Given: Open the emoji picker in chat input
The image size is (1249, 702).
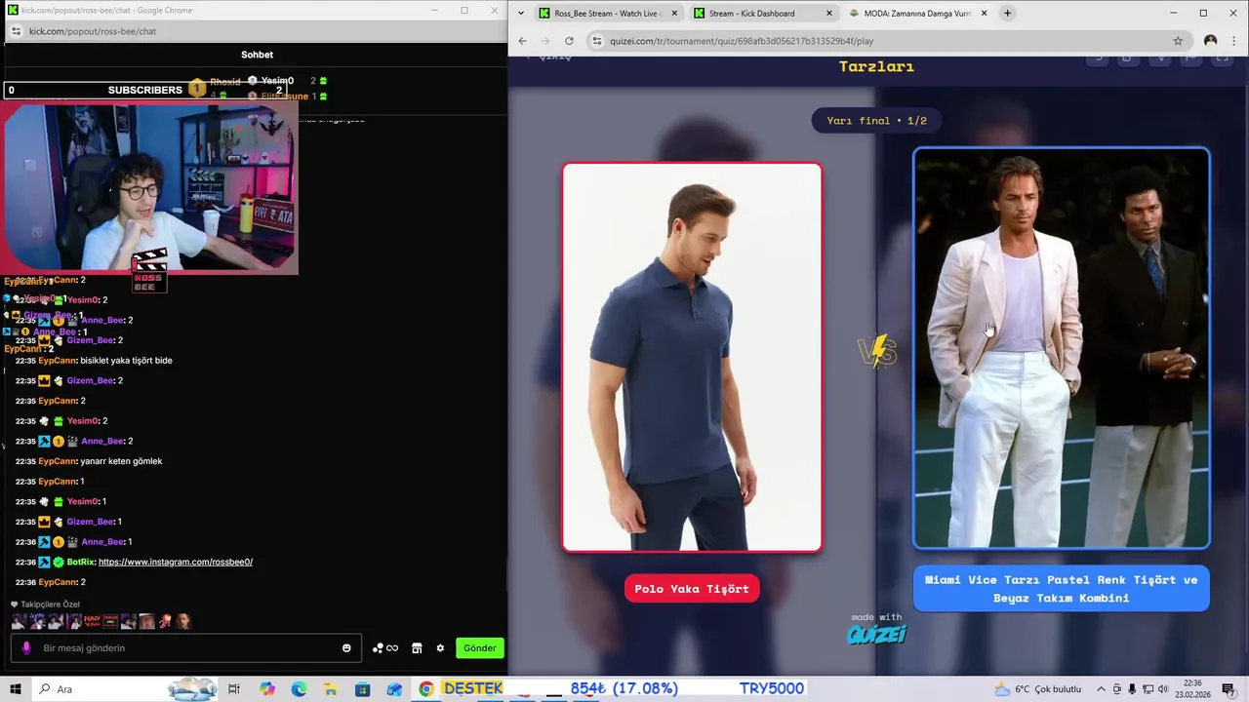Looking at the screenshot, I should [346, 648].
